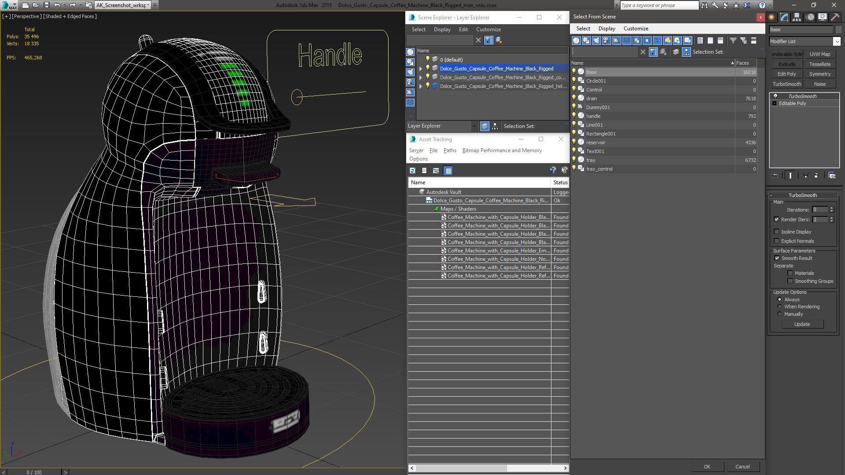Expand the Editable Poly stack entry
The height and width of the screenshot is (475, 845).
[775, 103]
